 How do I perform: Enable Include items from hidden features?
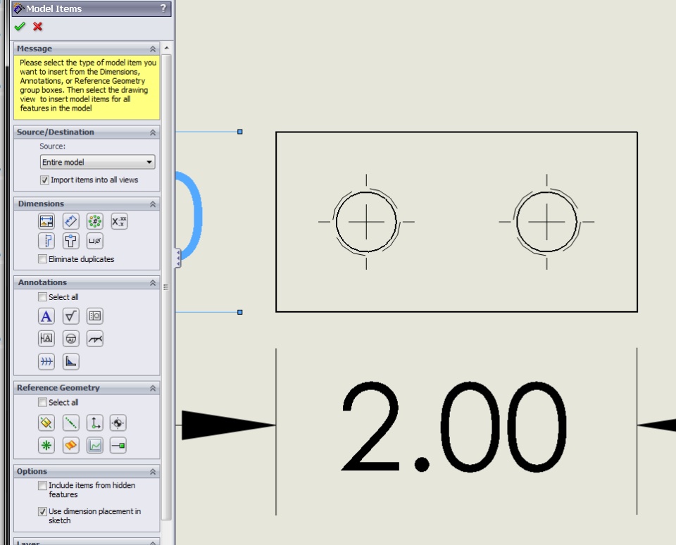tap(42, 485)
